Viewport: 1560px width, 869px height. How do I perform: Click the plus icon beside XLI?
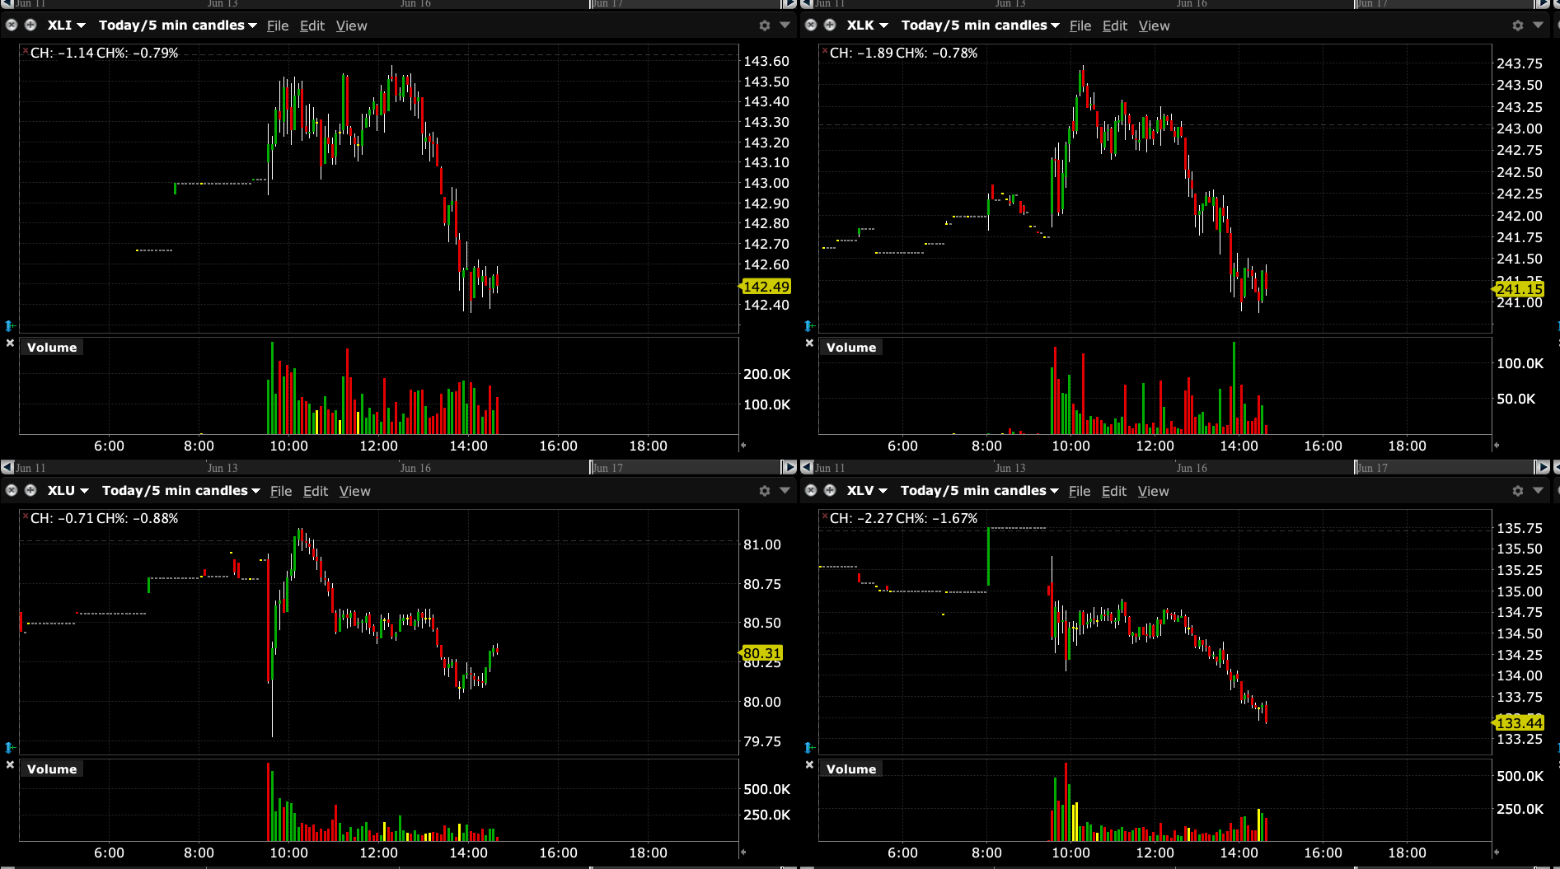pos(30,26)
